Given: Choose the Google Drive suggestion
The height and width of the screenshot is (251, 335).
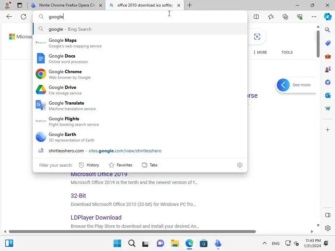Looking at the screenshot, I should tap(140, 90).
